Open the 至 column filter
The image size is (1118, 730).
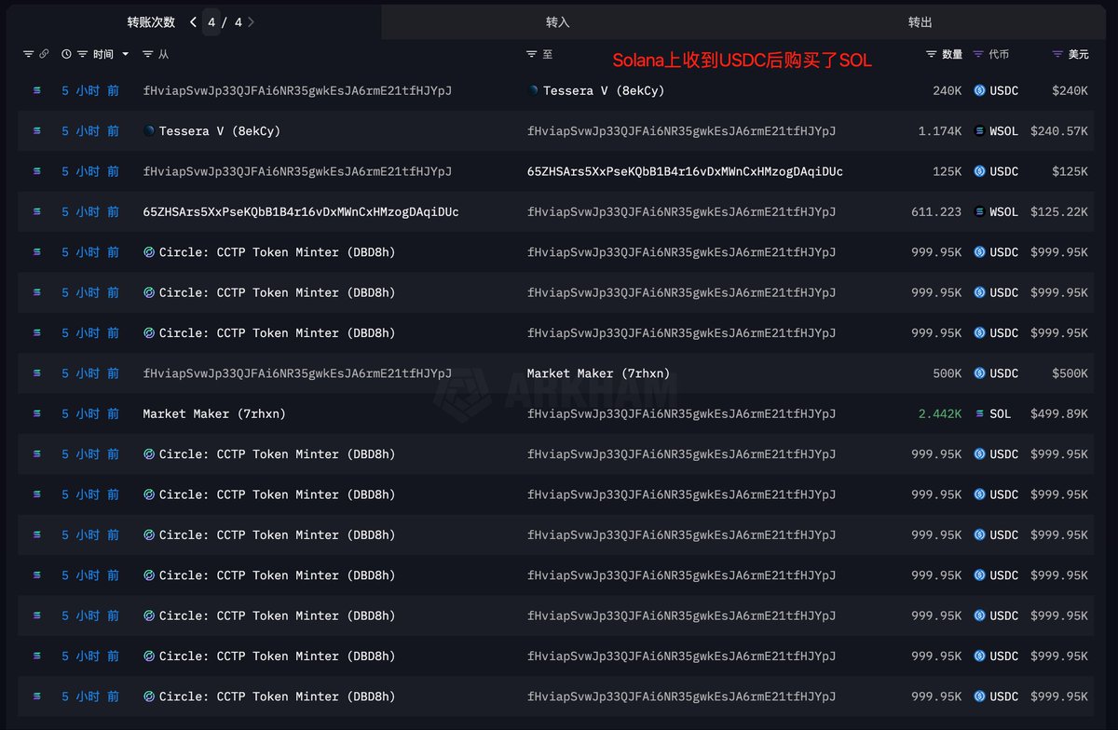tap(532, 55)
